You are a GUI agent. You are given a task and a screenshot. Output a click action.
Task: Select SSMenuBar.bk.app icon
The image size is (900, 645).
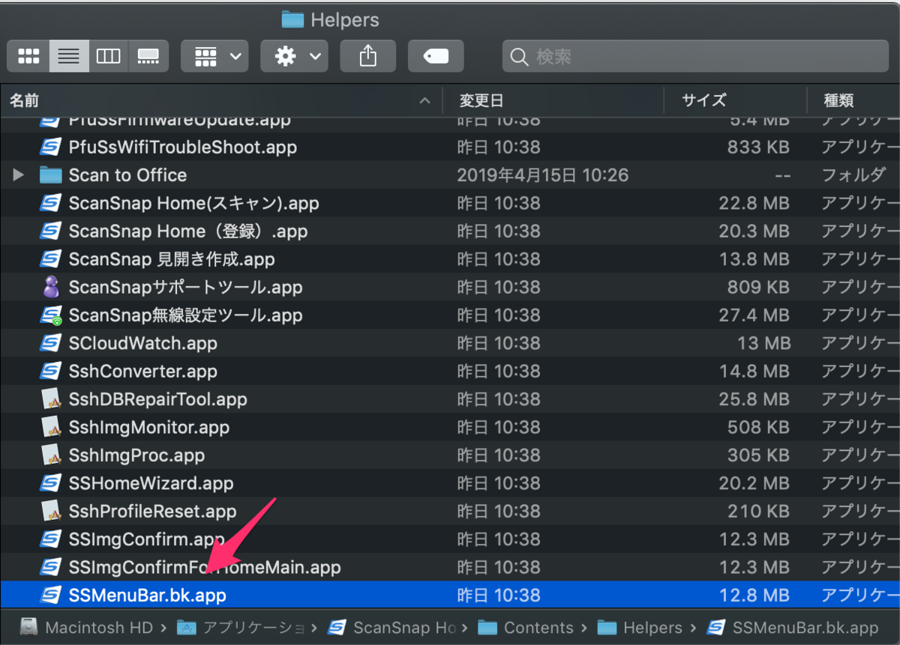50,596
